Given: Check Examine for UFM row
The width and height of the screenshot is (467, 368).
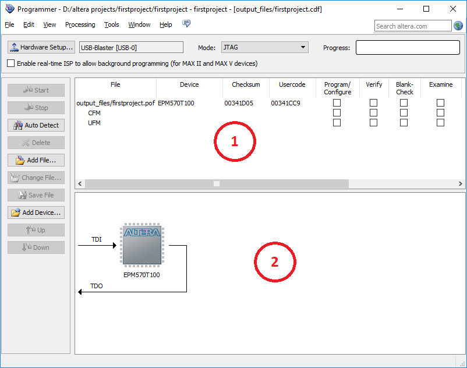Looking at the screenshot, I should pyautogui.click(x=440, y=123).
